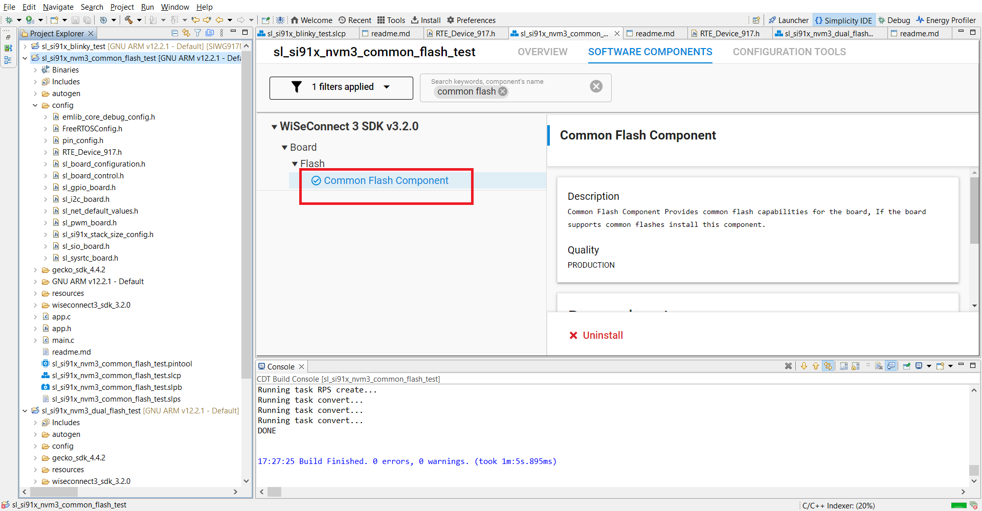982x511 pixels.
Task: Build the project using the hammer icon
Action: tap(129, 20)
